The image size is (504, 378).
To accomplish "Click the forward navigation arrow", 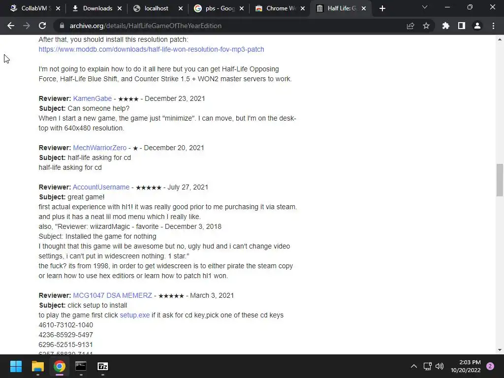I will 27,26.
